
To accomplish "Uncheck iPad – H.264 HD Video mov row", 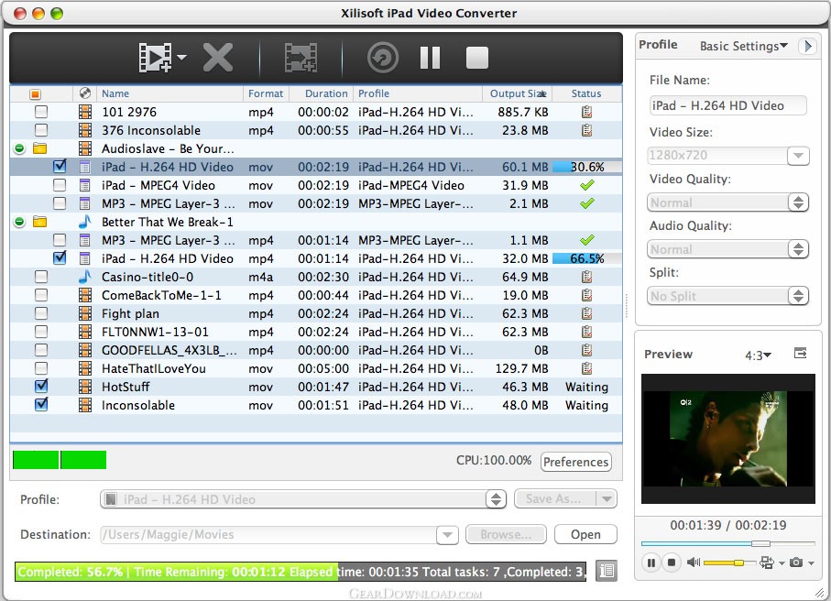I will coord(60,167).
